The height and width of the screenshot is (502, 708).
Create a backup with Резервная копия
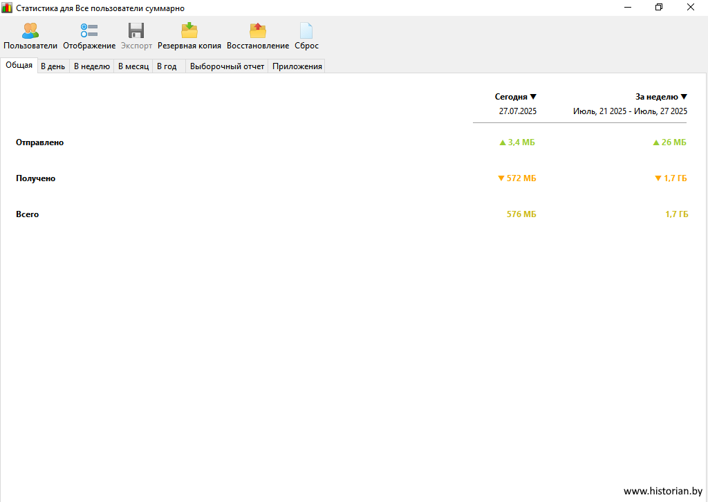click(x=189, y=31)
